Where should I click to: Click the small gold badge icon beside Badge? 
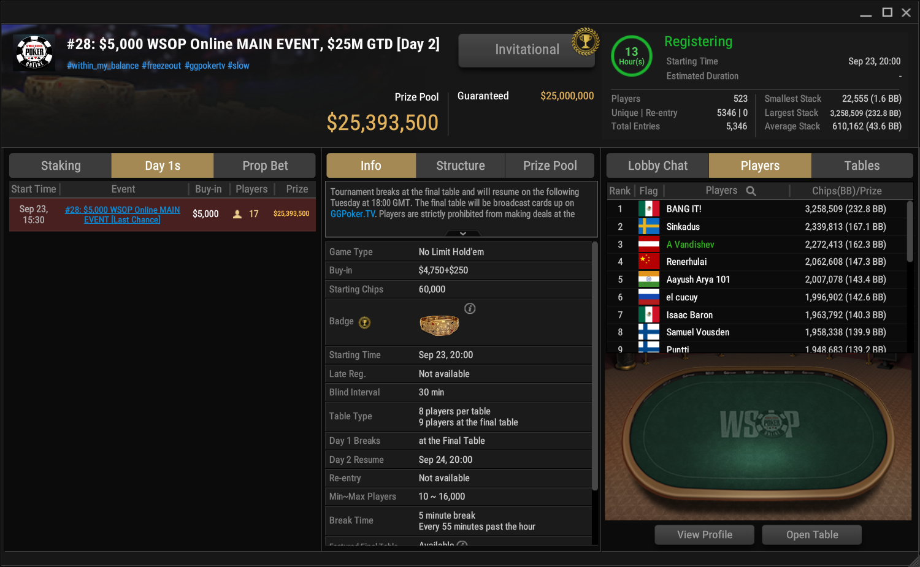coord(364,322)
